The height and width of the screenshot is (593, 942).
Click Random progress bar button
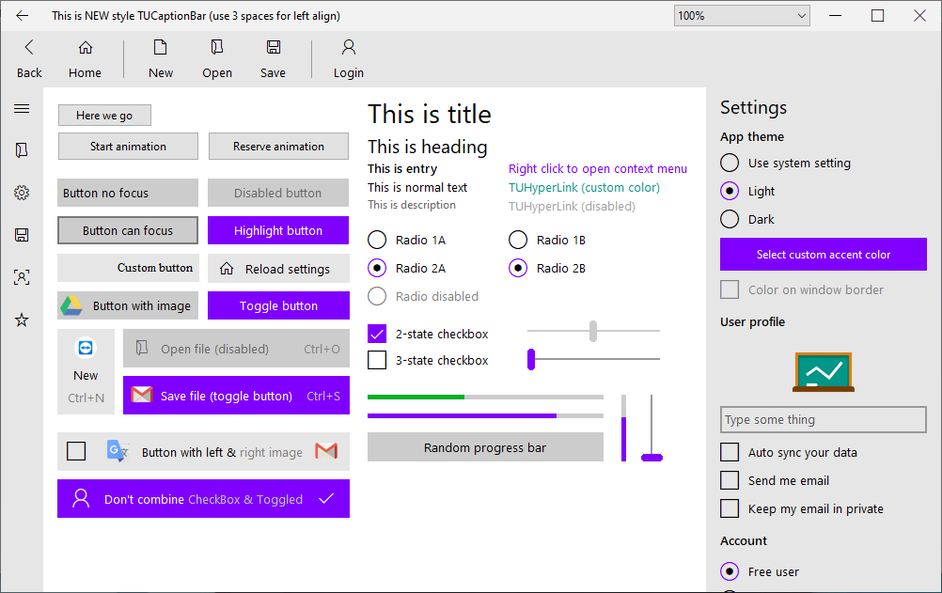tap(485, 447)
